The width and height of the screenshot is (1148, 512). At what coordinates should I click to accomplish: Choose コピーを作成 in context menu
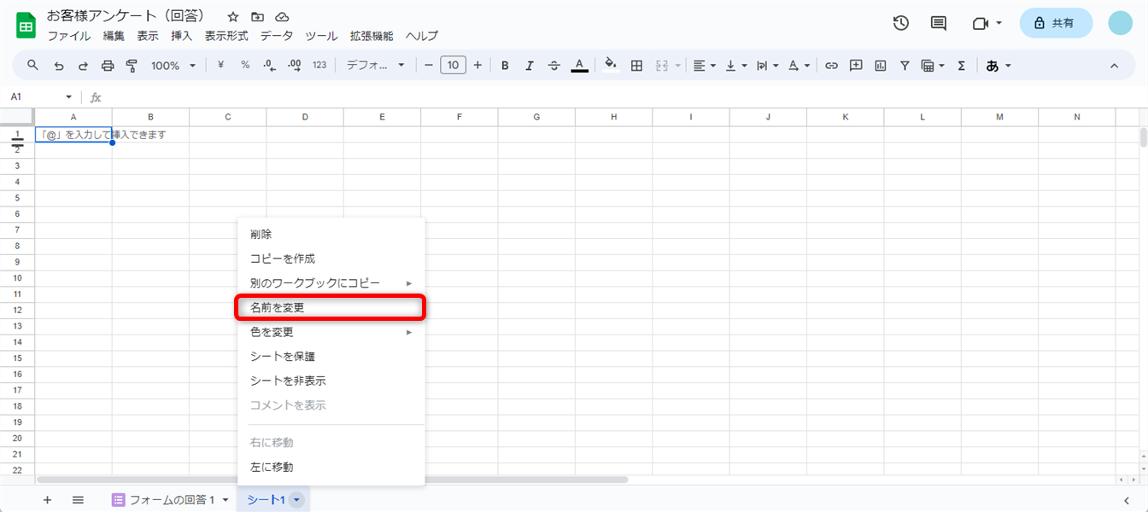pos(331,259)
